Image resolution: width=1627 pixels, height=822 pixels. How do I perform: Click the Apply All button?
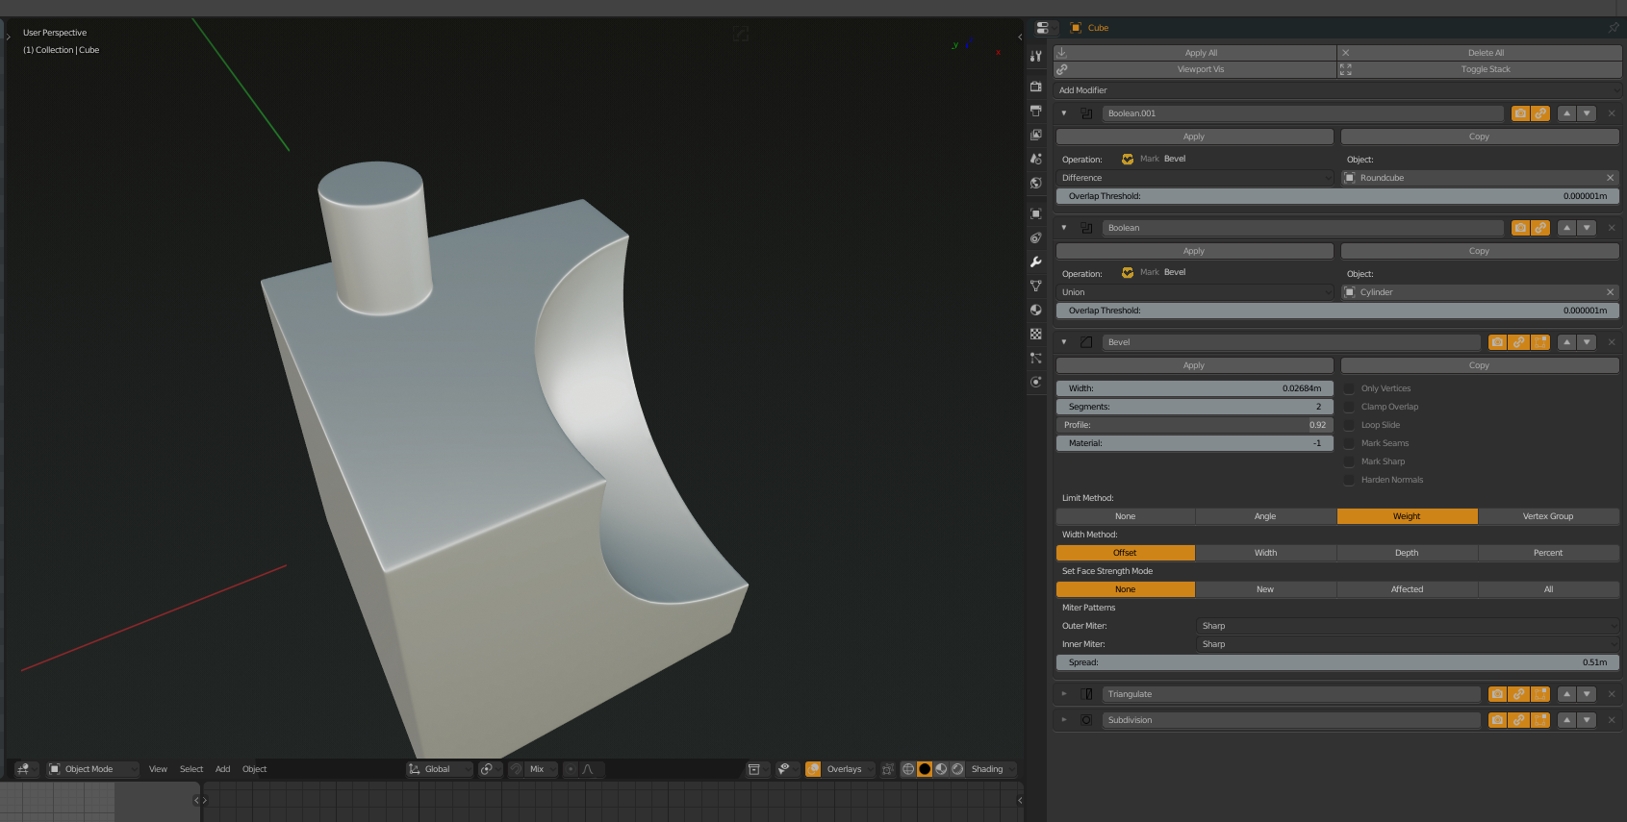tap(1195, 53)
